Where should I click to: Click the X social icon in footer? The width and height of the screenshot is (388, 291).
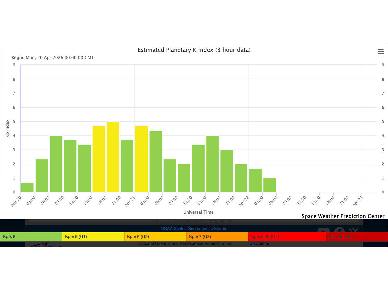[x=354, y=230]
